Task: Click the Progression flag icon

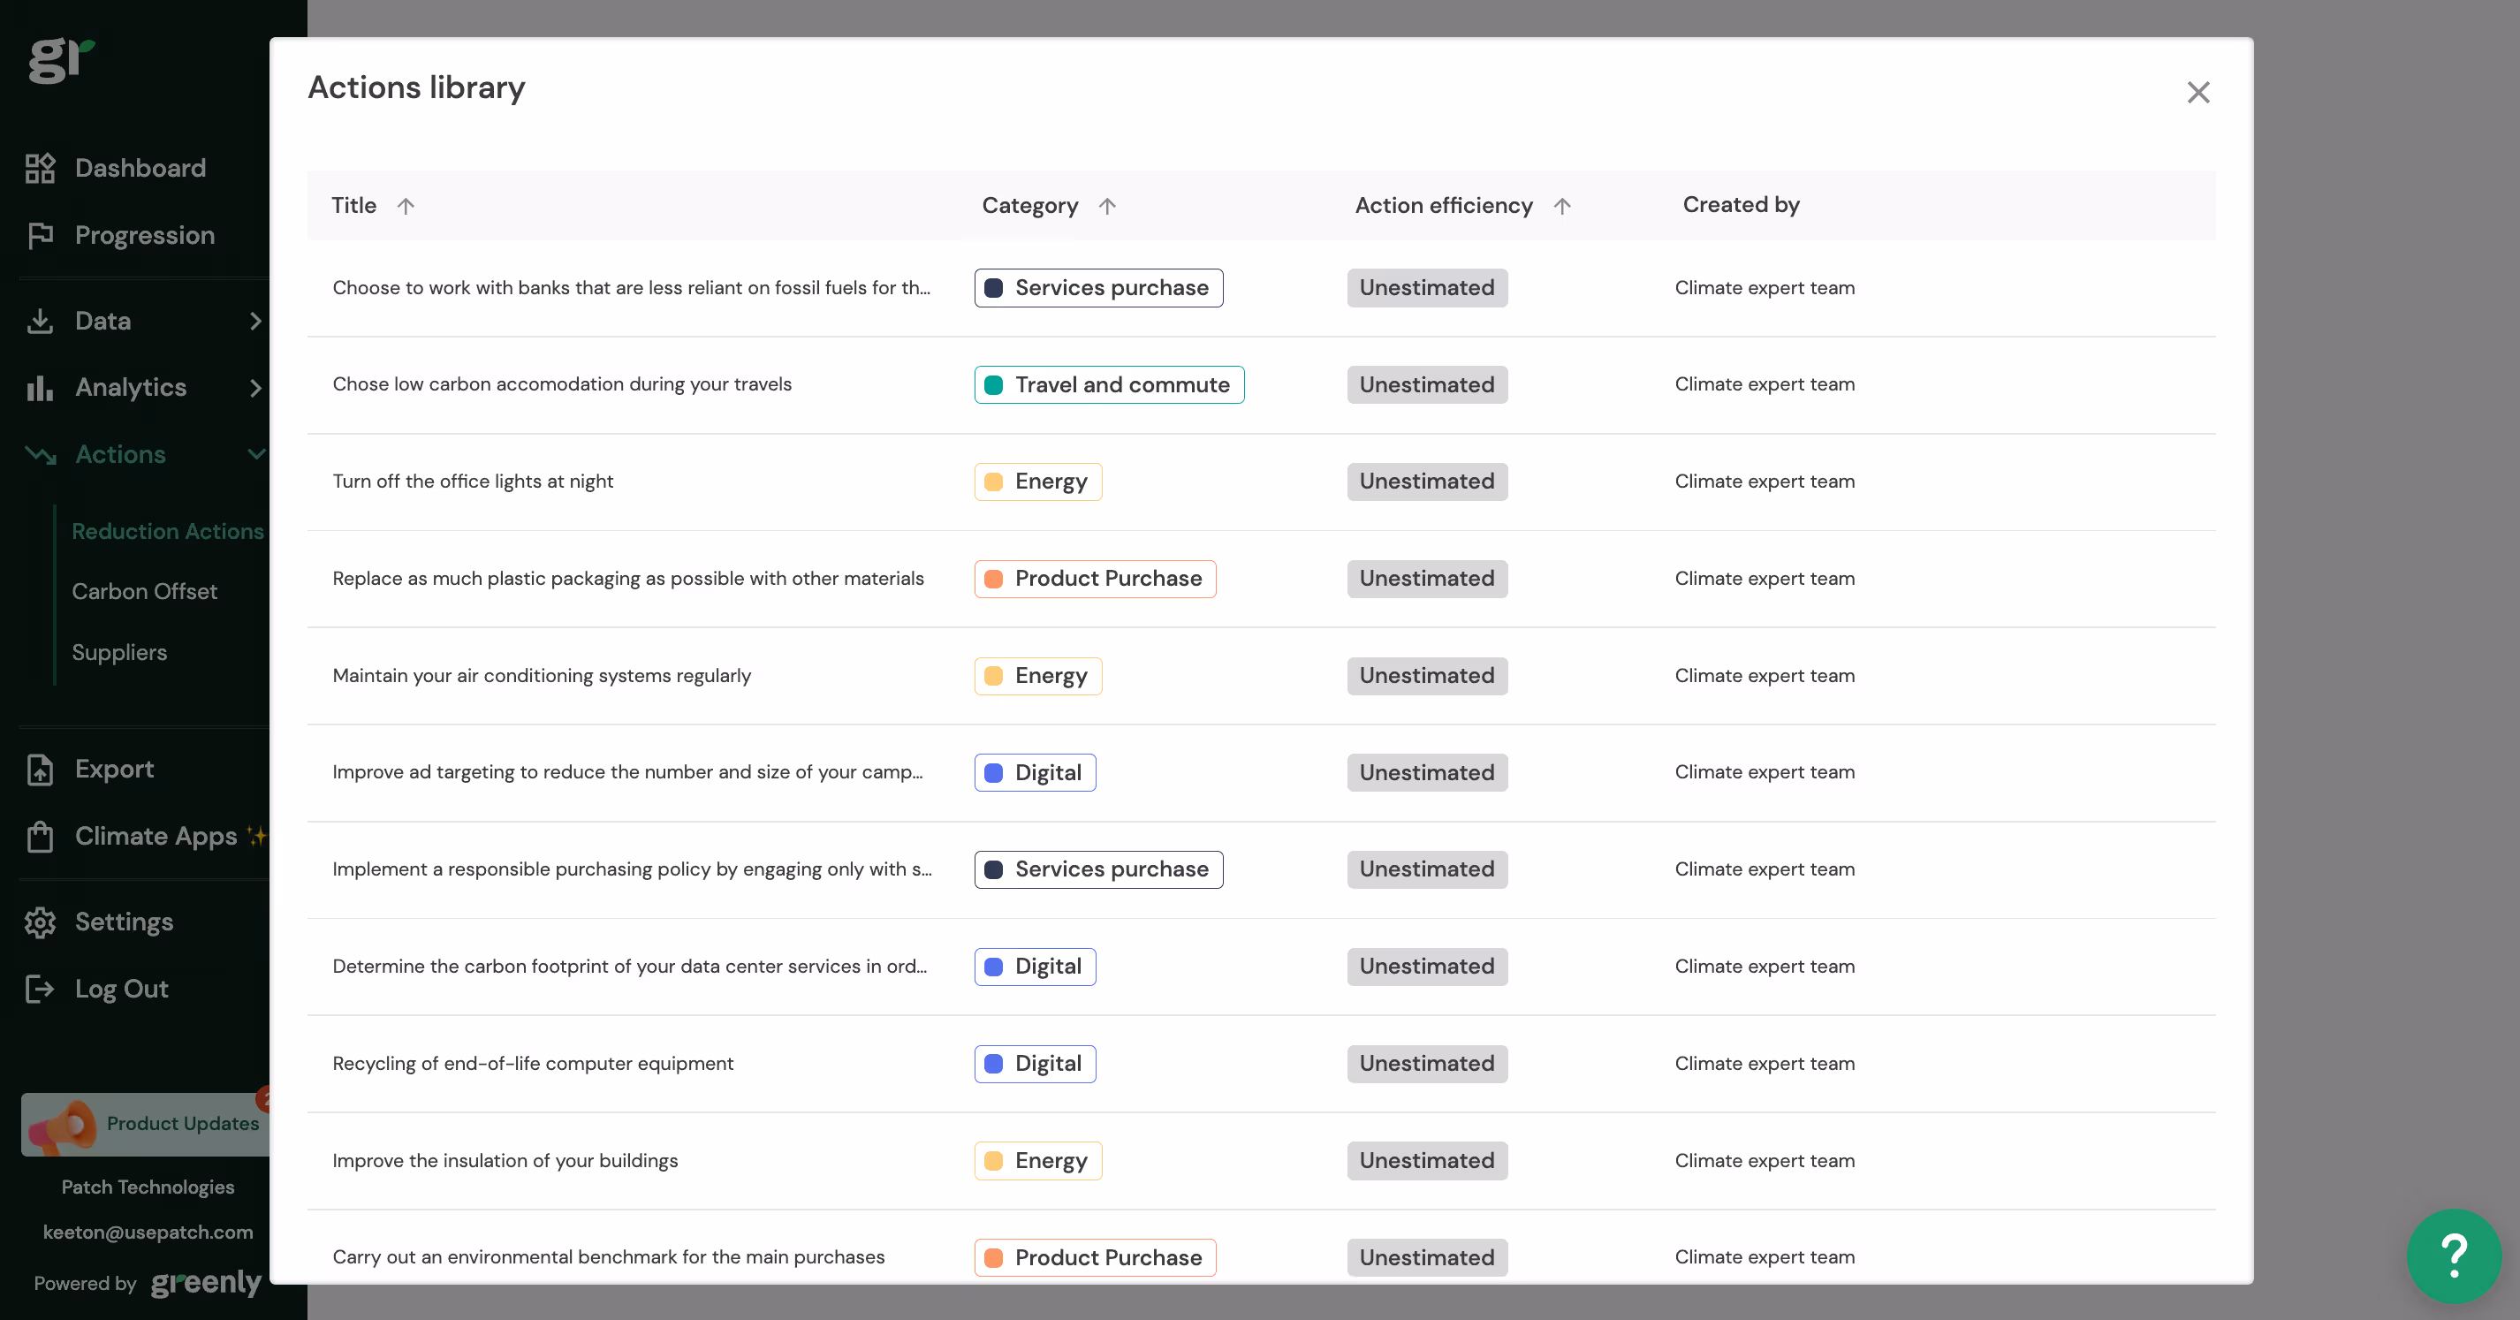Action: [x=40, y=235]
